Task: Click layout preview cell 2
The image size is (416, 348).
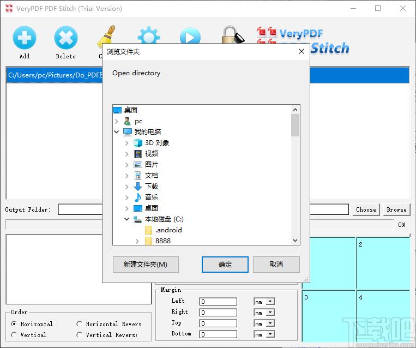Action: (383, 263)
